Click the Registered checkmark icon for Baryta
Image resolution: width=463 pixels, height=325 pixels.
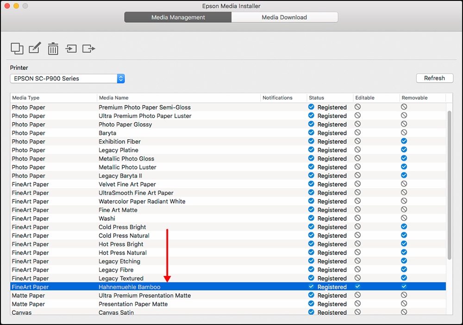(x=311, y=132)
